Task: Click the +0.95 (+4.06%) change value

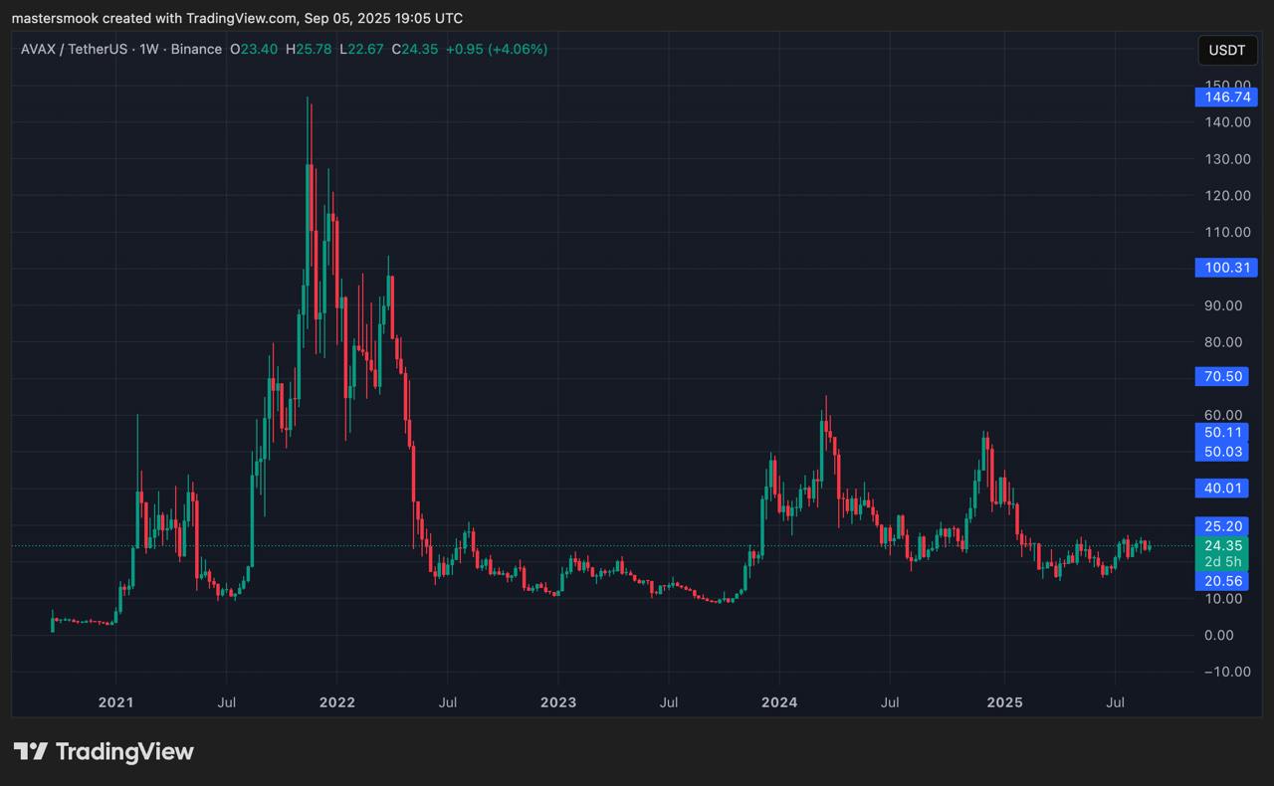Action: pyautogui.click(x=496, y=49)
